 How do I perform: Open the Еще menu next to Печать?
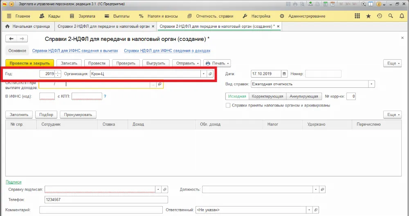392,63
